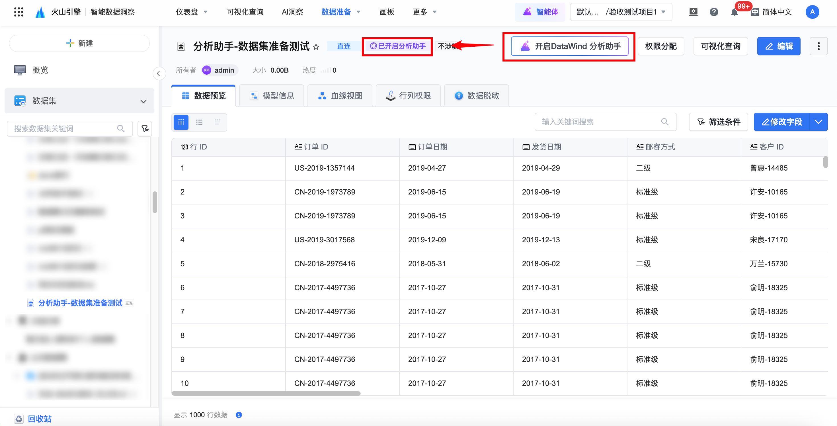Click the search icon in keyword field
Image resolution: width=837 pixels, height=426 pixels.
665,122
